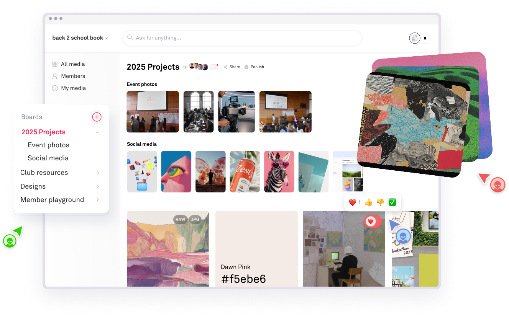This screenshot has width=509, height=318.
Task: Click the Publish button
Action: [x=254, y=67]
